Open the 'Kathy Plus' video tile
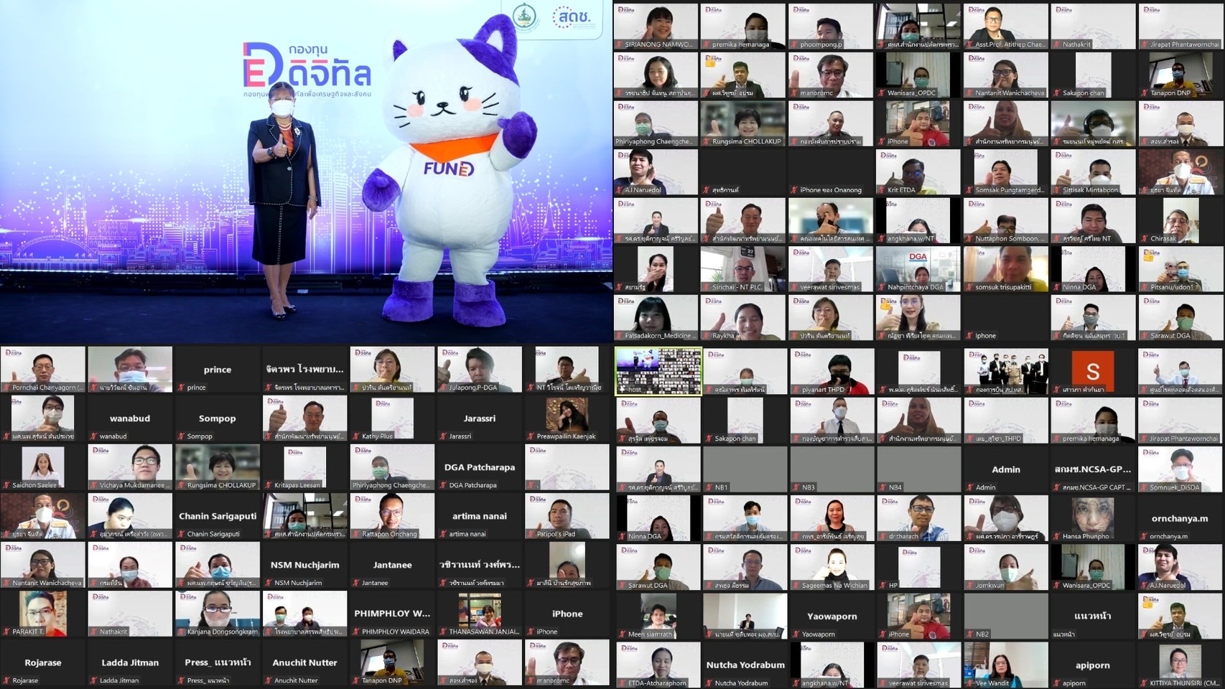Screen dimensions: 1225x689 coord(392,418)
